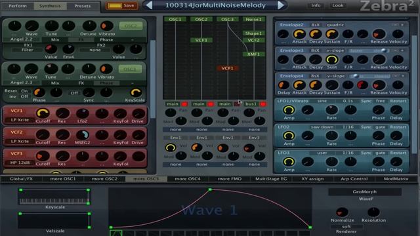Open the MultiStage EG tab
The image size is (420, 236).
[x=271, y=179]
